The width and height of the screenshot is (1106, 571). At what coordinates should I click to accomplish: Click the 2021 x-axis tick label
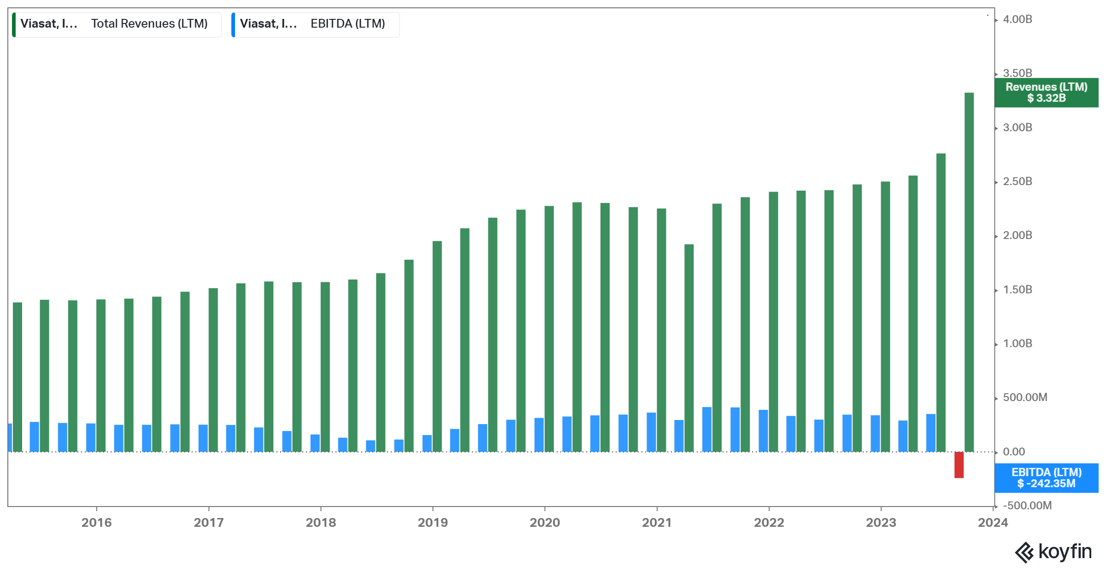coord(657,523)
